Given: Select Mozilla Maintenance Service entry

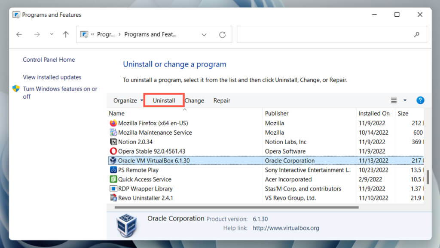Looking at the screenshot, I should tap(155, 133).
